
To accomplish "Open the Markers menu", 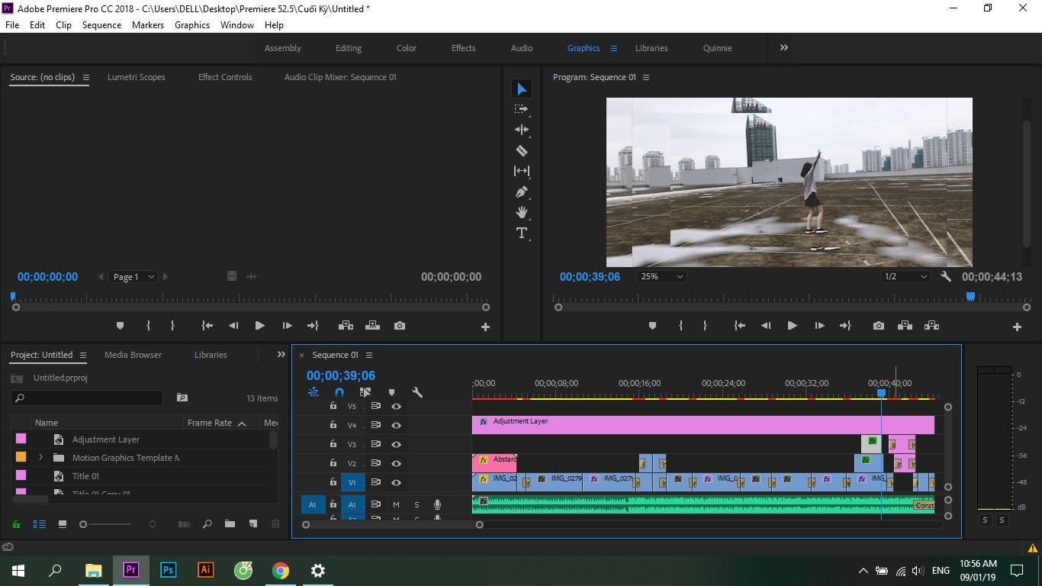I will coord(148,25).
